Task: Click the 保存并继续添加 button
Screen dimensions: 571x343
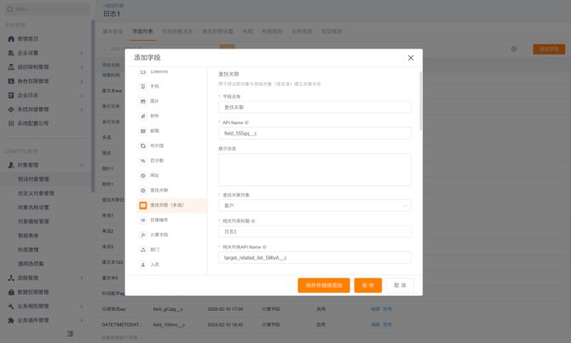Action: pyautogui.click(x=323, y=285)
